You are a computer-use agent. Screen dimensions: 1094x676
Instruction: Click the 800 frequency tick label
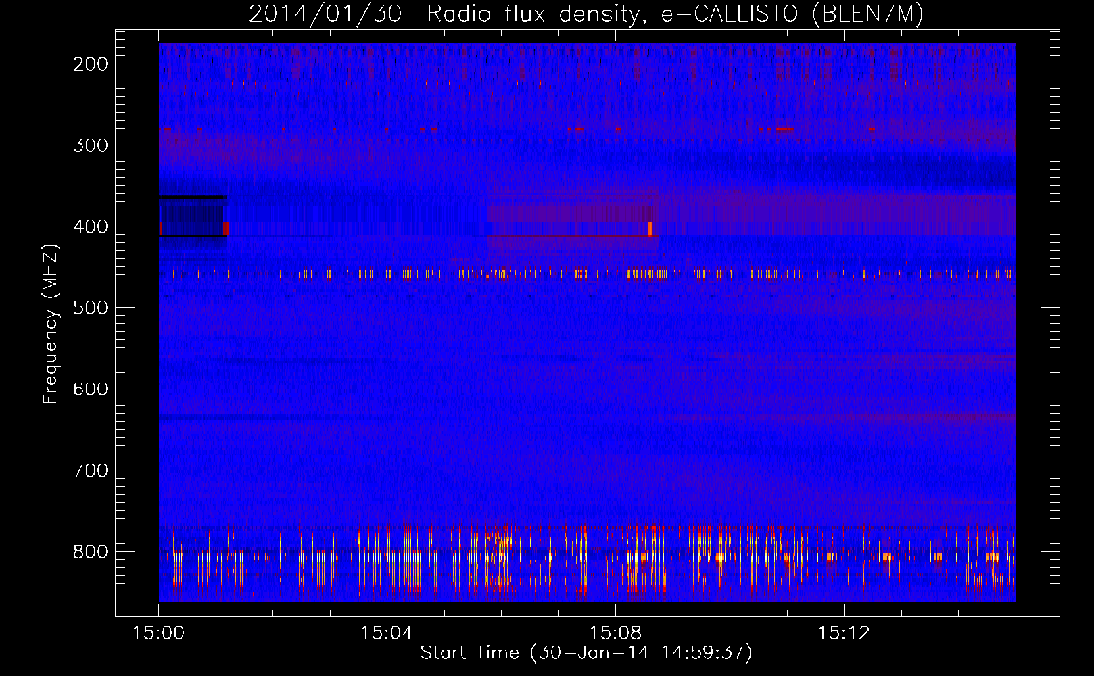90,552
